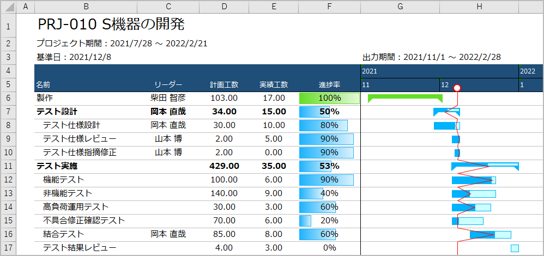The width and height of the screenshot is (544, 256).
Task: Click the select-all corner of the sheet
Action: tap(8, 7)
